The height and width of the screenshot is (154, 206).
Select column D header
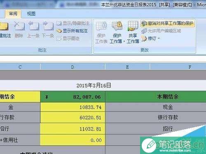[x=73, y=67]
